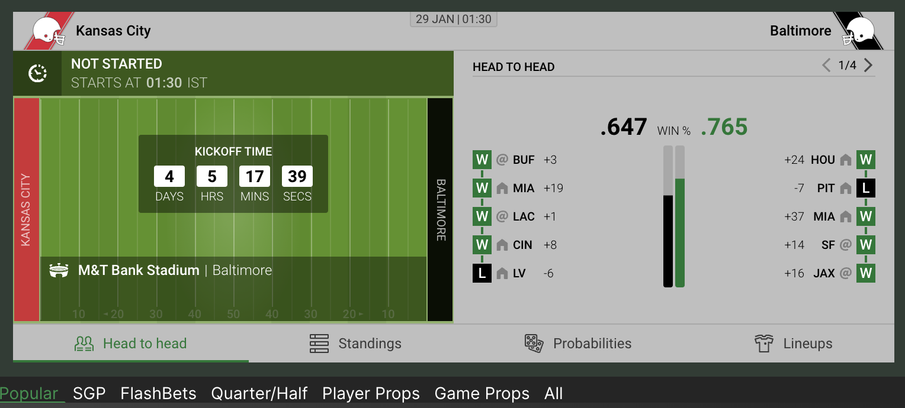Show the Lineups tab
Image resolution: width=905 pixels, height=408 pixels.
(794, 344)
